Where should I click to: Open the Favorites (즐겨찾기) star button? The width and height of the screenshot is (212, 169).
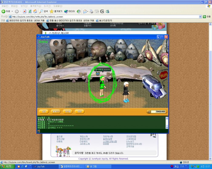click(x=56, y=11)
